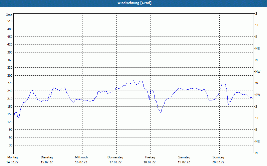
Task: Click the "90" degree label
Action: 11,130
